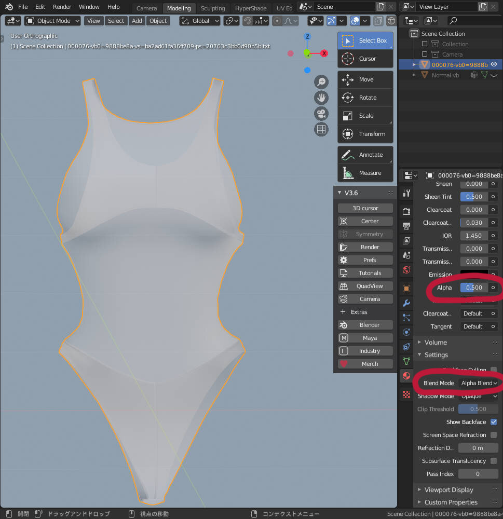
Task: Enable Subsurface Translucency checkbox
Action: (x=494, y=461)
